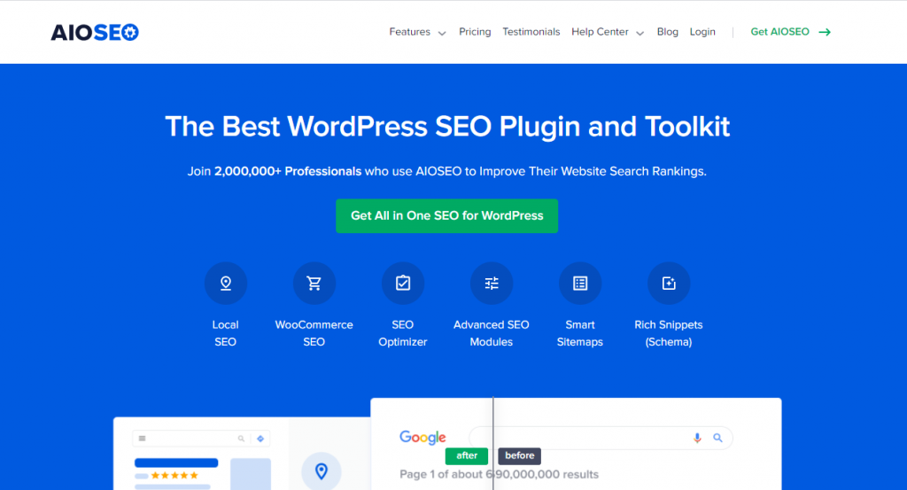Click the map pin circle in preview
907x490 pixels.
[x=321, y=471]
